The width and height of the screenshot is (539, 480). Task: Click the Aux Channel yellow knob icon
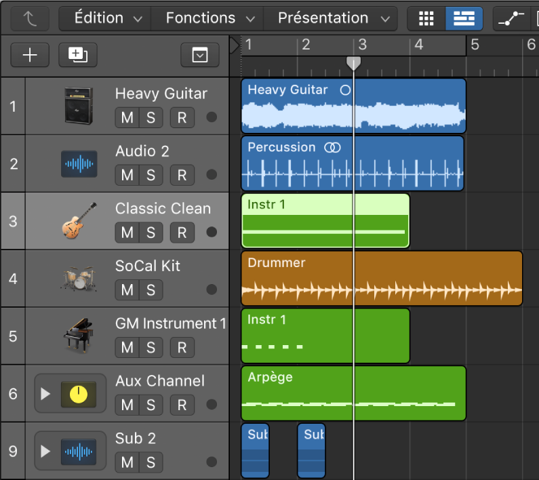pos(79,394)
